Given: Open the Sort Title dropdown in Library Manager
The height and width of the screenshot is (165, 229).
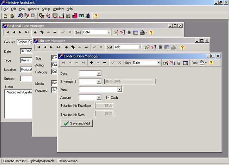Looking at the screenshot, I should tap(140, 47).
